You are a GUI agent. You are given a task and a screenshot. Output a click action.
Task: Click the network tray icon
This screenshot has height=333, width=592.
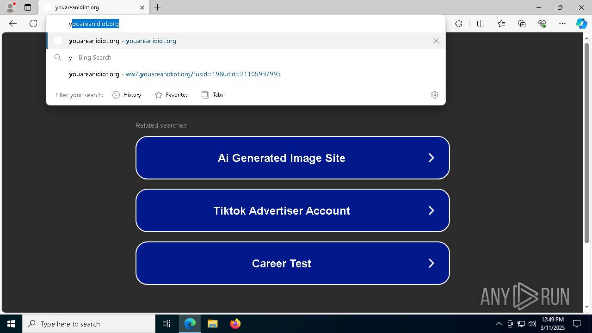pos(521,324)
